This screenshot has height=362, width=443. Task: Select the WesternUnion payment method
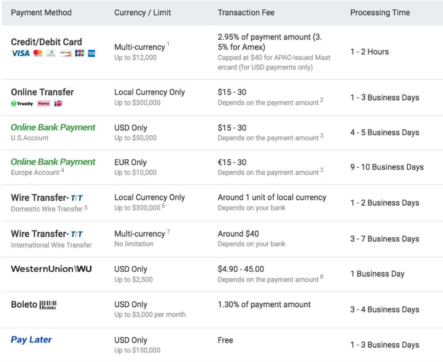point(51,269)
